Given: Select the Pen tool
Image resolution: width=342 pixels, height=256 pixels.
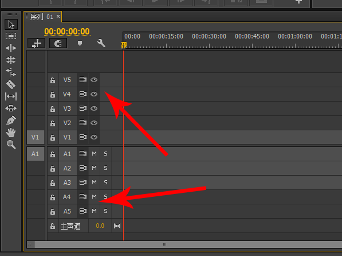Looking at the screenshot, I should pyautogui.click(x=11, y=120).
